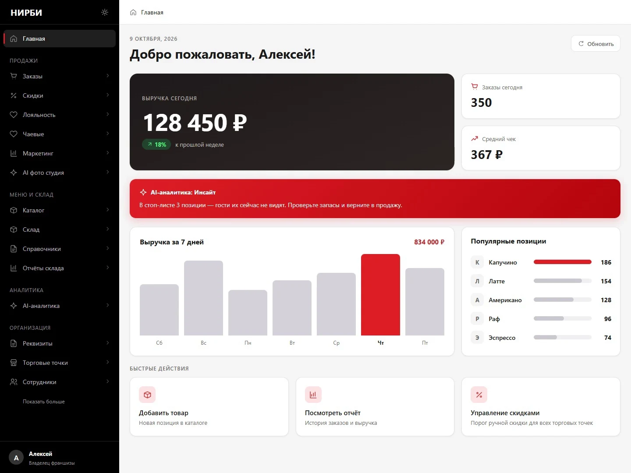Click the percent icon on Управление скидками card
Screen dimensions: 631x473
coord(479,395)
